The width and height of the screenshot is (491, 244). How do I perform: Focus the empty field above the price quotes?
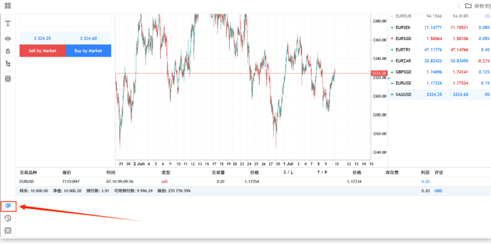pyautogui.click(x=65, y=21)
